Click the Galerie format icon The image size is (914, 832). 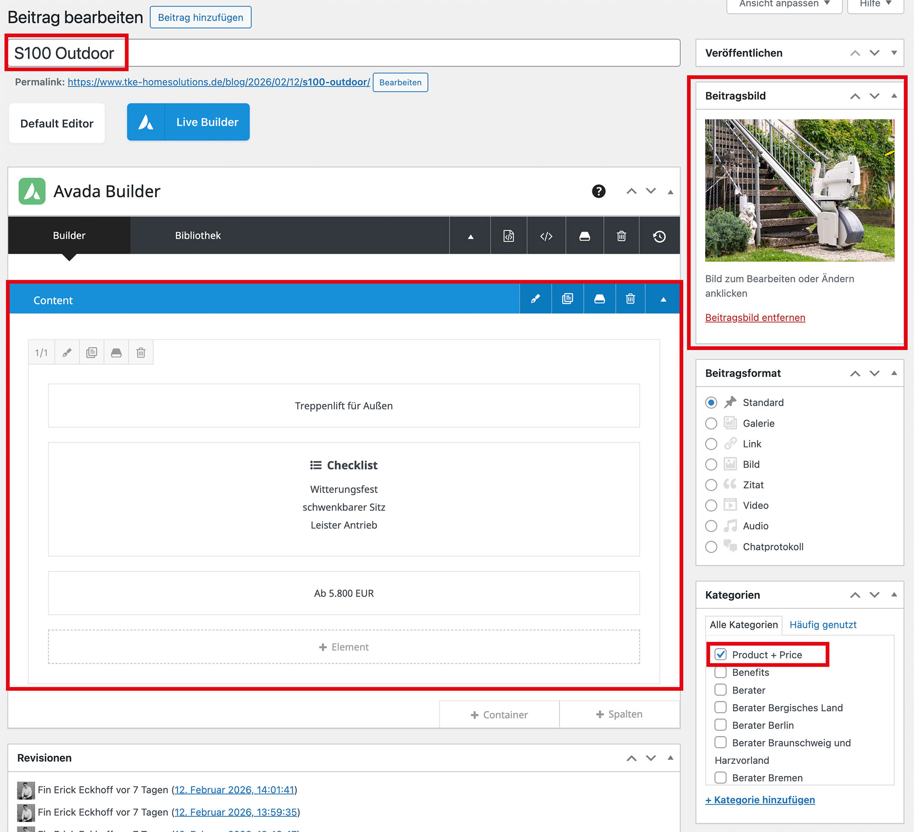point(730,423)
